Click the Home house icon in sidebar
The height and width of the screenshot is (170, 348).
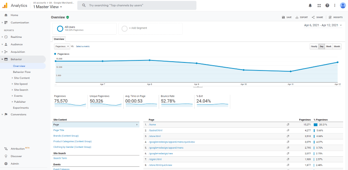pyautogui.click(x=6, y=15)
